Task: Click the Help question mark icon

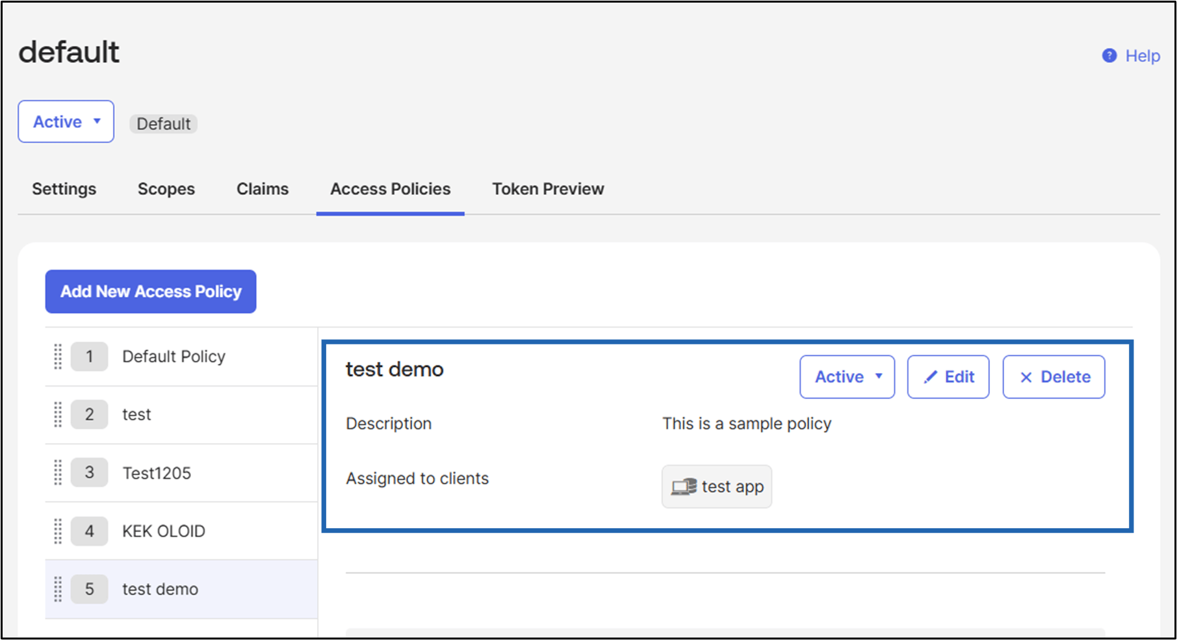Action: 1109,56
